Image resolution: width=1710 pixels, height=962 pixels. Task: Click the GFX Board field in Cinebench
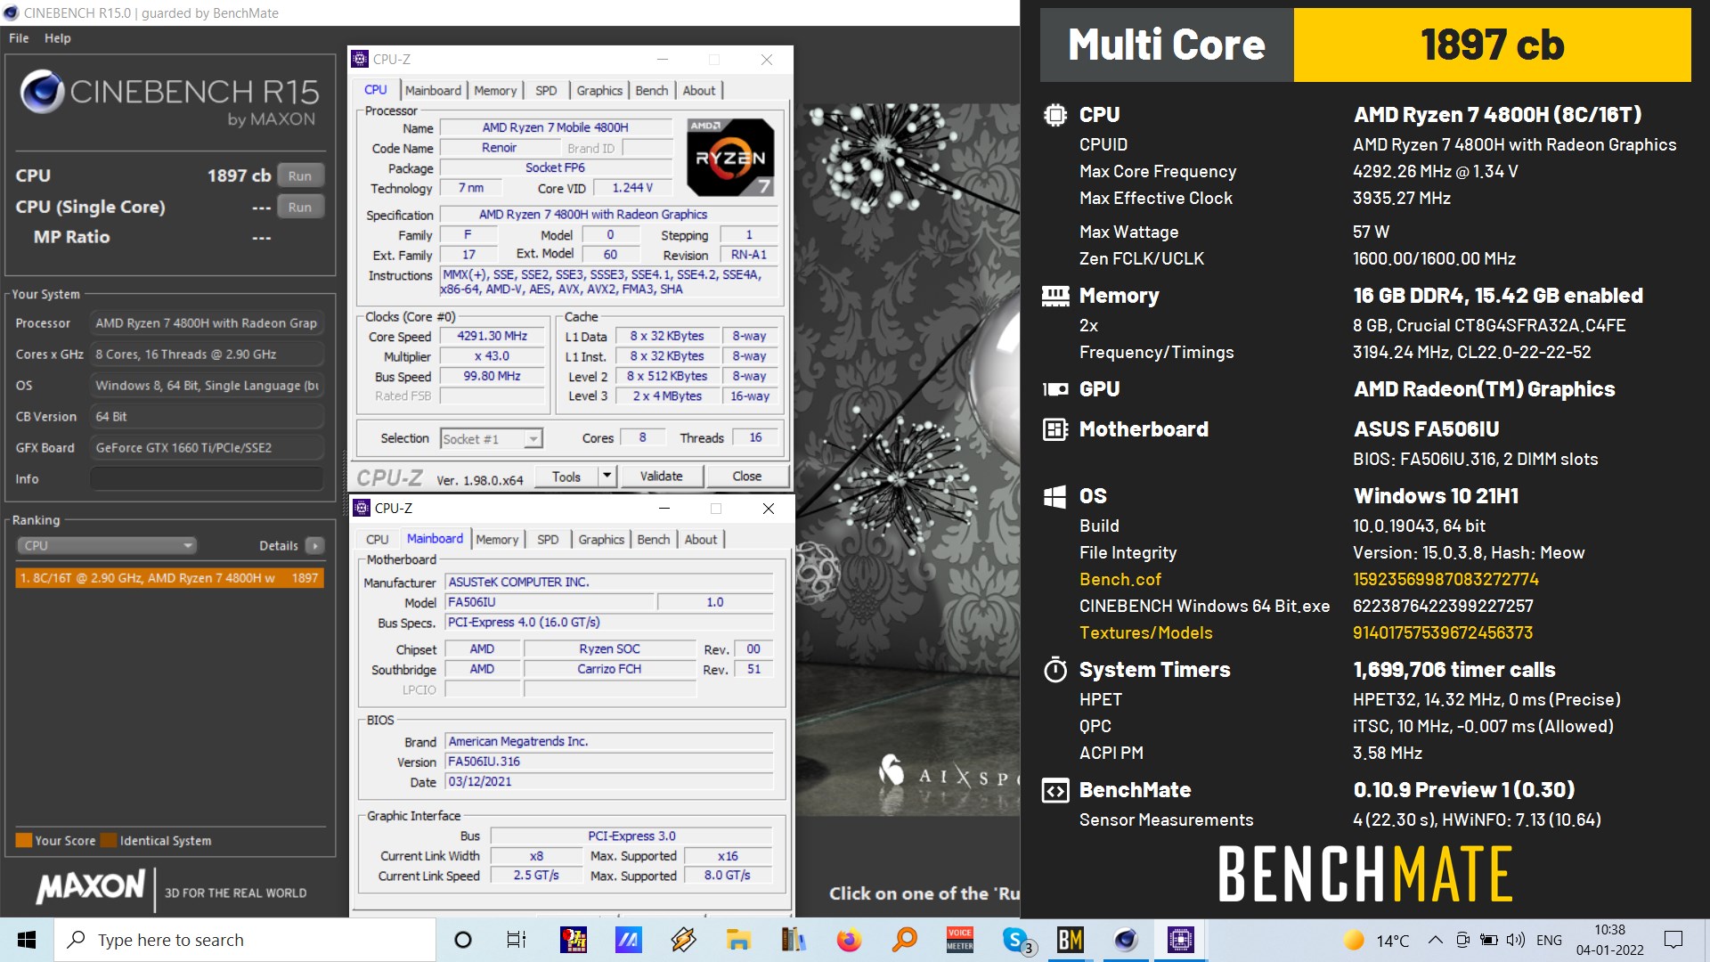tap(207, 447)
